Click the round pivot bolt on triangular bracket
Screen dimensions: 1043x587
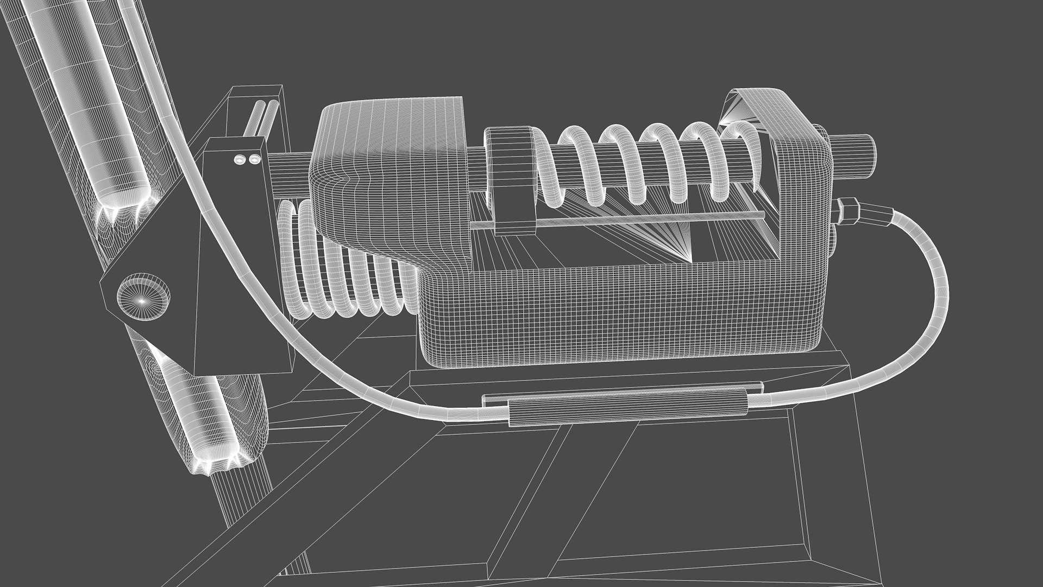point(144,296)
